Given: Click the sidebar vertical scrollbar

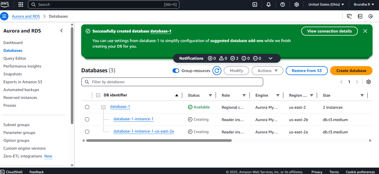Looking at the screenshot, I should point(72,76).
